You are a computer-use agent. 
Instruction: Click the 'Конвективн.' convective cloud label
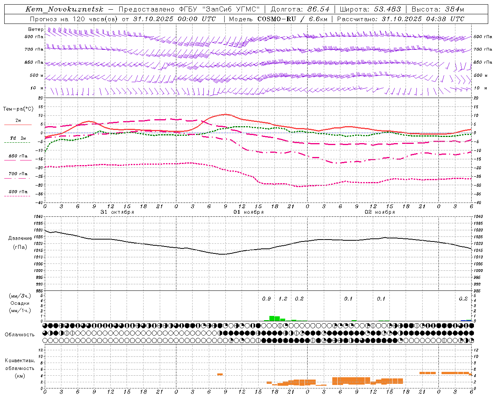coord(20,361)
